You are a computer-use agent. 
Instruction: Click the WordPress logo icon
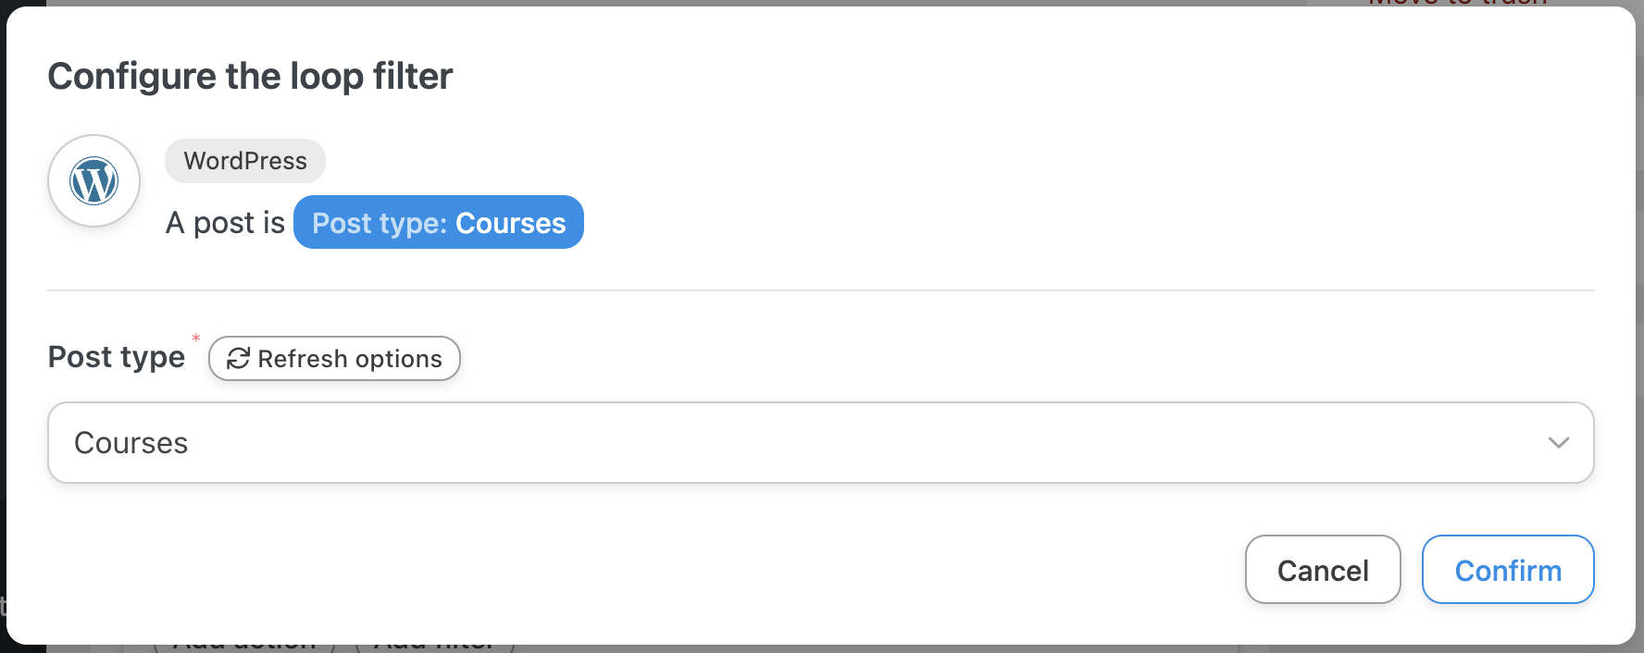(93, 181)
